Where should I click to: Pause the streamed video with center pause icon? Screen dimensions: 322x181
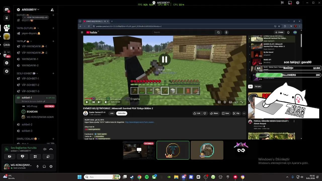165,60
